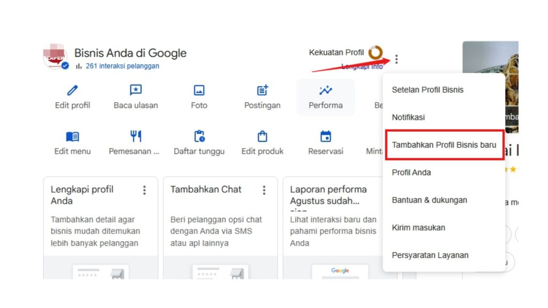Screen dimensions: 548x308
Task: Select Bantuan & dukungan menu entry
Action: [x=429, y=200]
